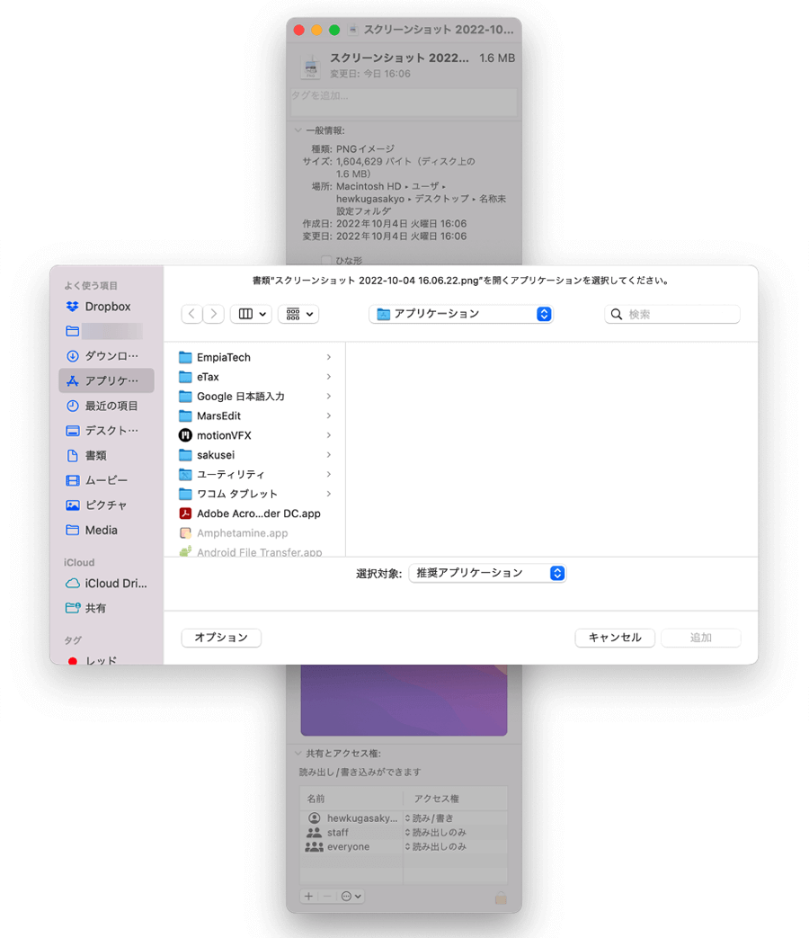The width and height of the screenshot is (809, 938).
Task: Select the sakusei folder
Action: [256, 455]
